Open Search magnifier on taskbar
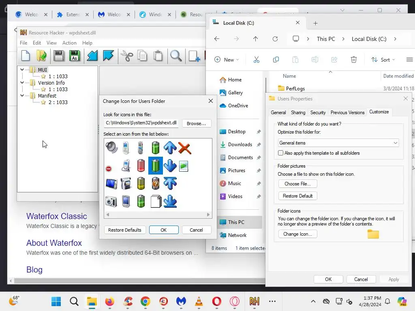The height and width of the screenshot is (311, 415). click(74, 301)
